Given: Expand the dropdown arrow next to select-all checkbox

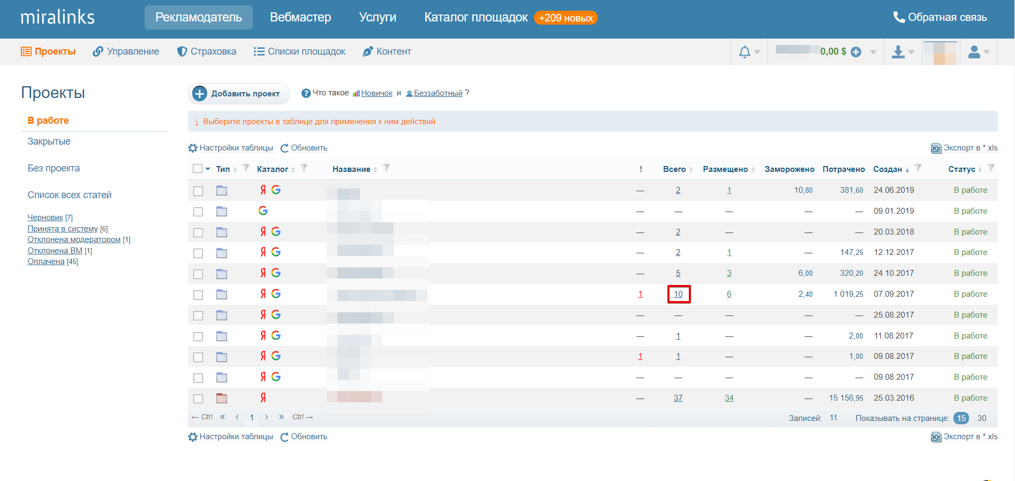Looking at the screenshot, I should click(208, 169).
